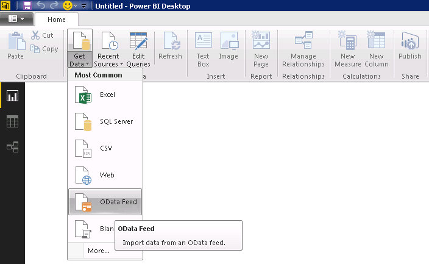Choose the Blank Query menu entry
Viewport: 429px width, 264px height.
tap(91, 229)
